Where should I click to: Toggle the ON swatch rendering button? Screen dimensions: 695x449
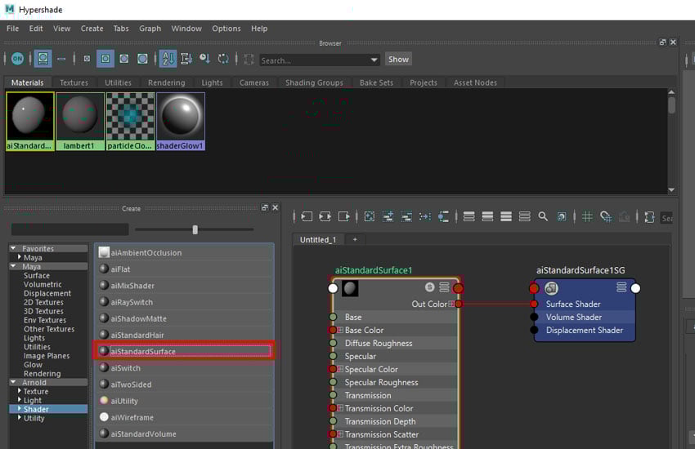(17, 59)
